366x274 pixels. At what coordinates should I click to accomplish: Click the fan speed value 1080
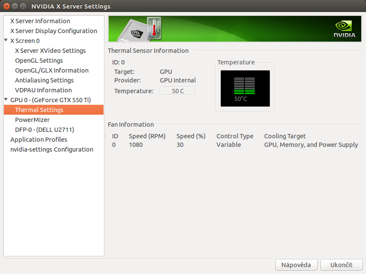pos(136,145)
